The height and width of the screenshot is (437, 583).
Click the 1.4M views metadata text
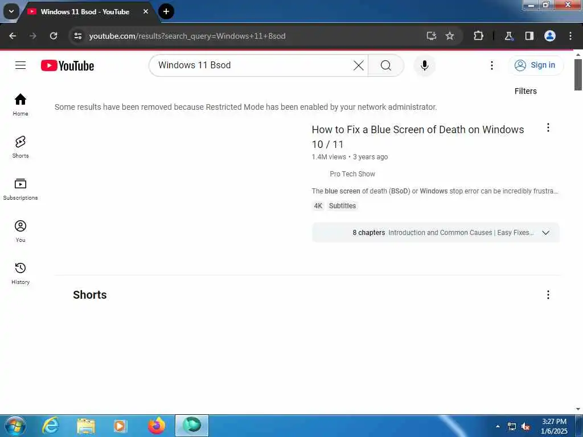point(329,157)
